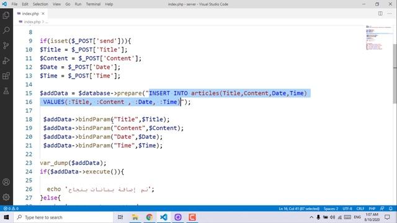This screenshot has width=397, height=223.
Task: Switch to Visual Studio Code taskbar icon
Action: [x=164, y=217]
